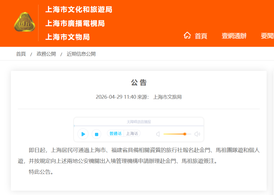Play the accessible voice broadcast
Viewport: 274px width, 195px height.
coord(83,134)
